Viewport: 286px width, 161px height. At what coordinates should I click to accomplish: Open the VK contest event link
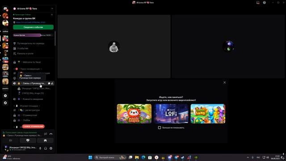tap(30, 22)
